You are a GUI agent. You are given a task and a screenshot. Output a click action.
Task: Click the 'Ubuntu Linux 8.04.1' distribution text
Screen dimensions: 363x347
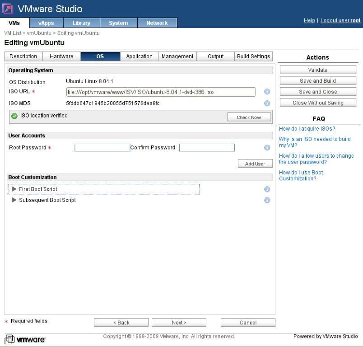click(89, 81)
